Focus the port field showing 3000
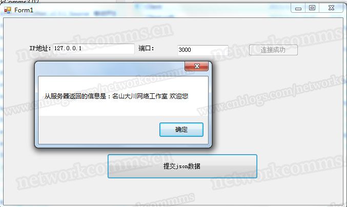The width and height of the screenshot is (347, 207). coord(202,50)
